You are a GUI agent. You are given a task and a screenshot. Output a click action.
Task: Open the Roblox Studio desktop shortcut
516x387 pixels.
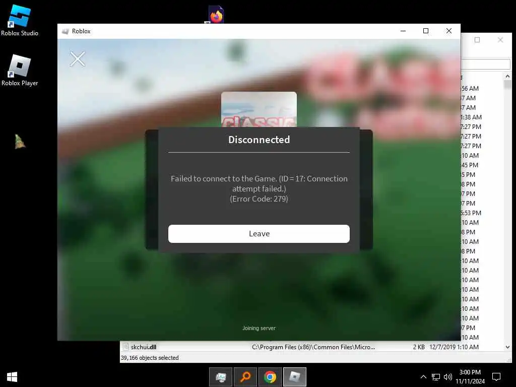20,20
